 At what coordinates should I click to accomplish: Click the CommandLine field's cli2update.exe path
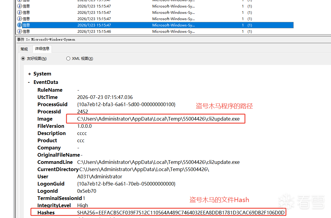point(158,162)
